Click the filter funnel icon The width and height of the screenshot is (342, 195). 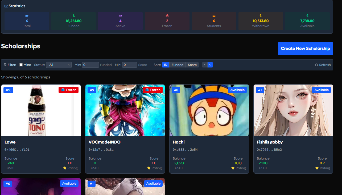coord(5,65)
